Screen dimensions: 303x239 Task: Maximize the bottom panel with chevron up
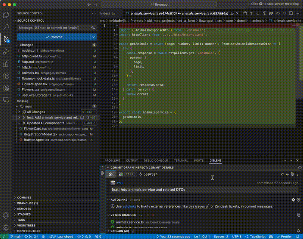[291, 161]
